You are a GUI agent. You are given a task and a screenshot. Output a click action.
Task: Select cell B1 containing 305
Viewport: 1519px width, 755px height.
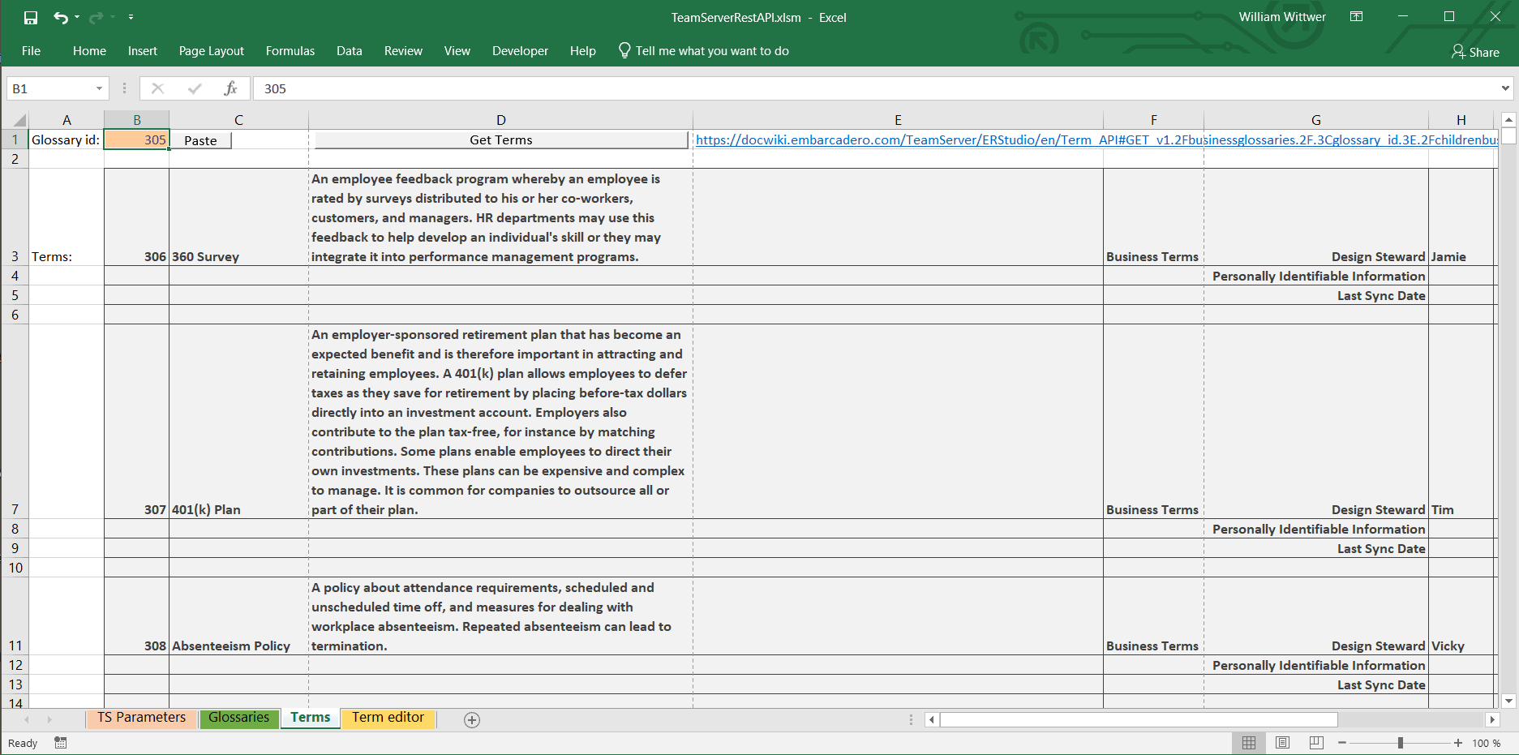[137, 139]
